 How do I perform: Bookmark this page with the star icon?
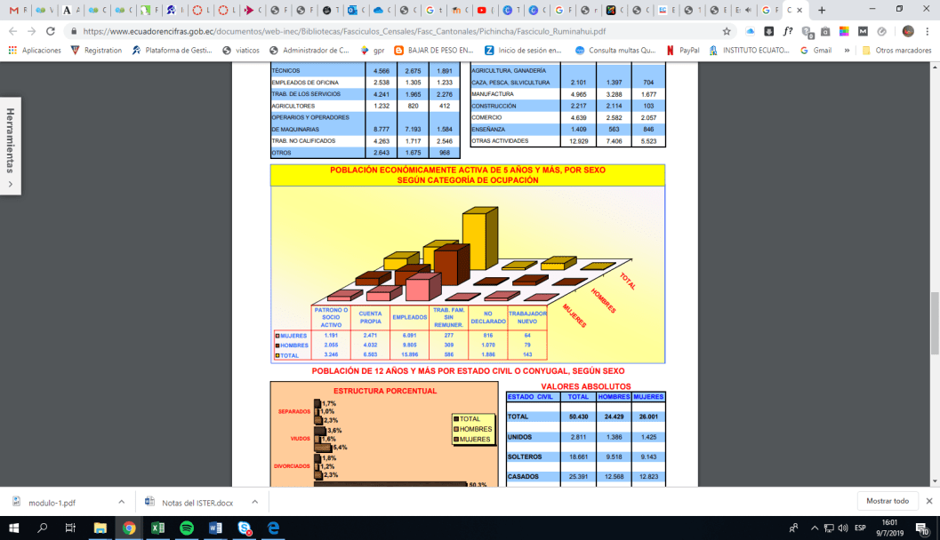click(727, 30)
